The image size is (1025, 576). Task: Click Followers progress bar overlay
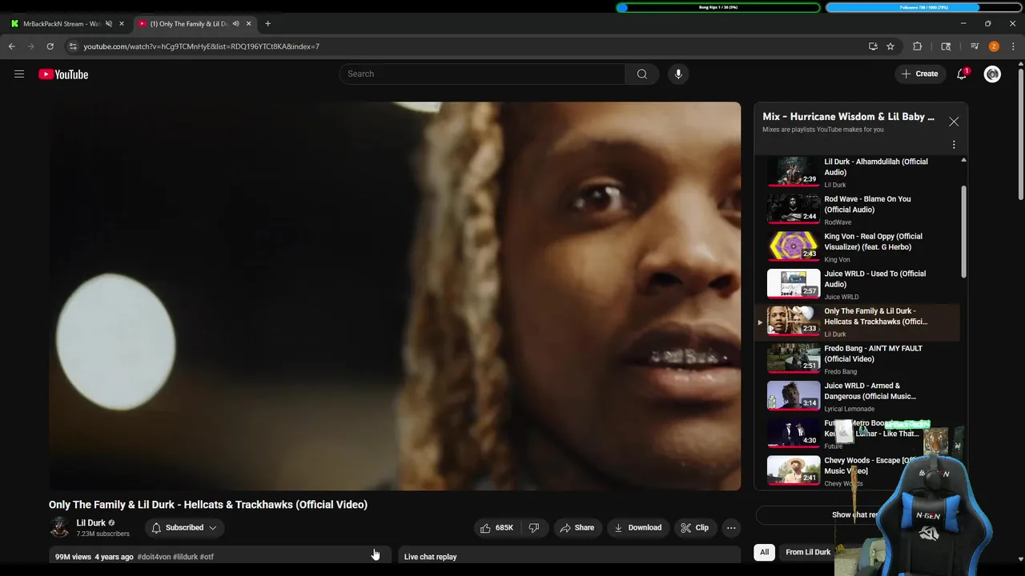pos(923,7)
